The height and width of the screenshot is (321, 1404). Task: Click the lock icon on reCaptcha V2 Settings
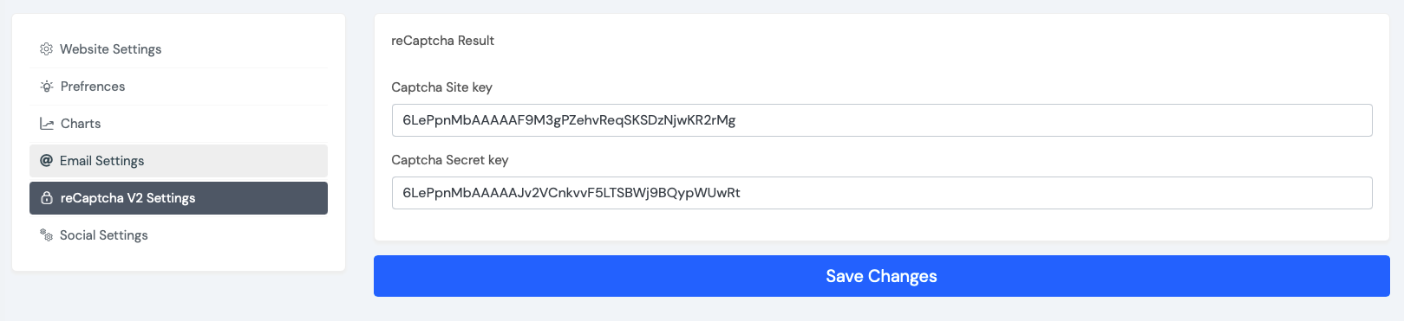click(x=47, y=198)
